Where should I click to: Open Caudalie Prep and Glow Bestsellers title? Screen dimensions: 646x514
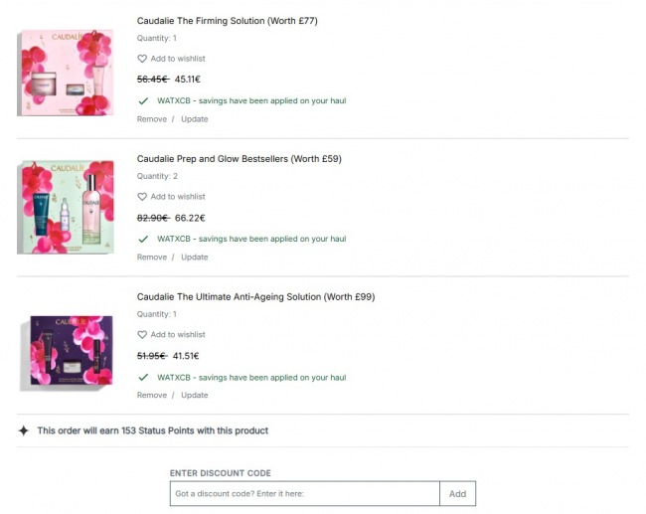tap(239, 159)
